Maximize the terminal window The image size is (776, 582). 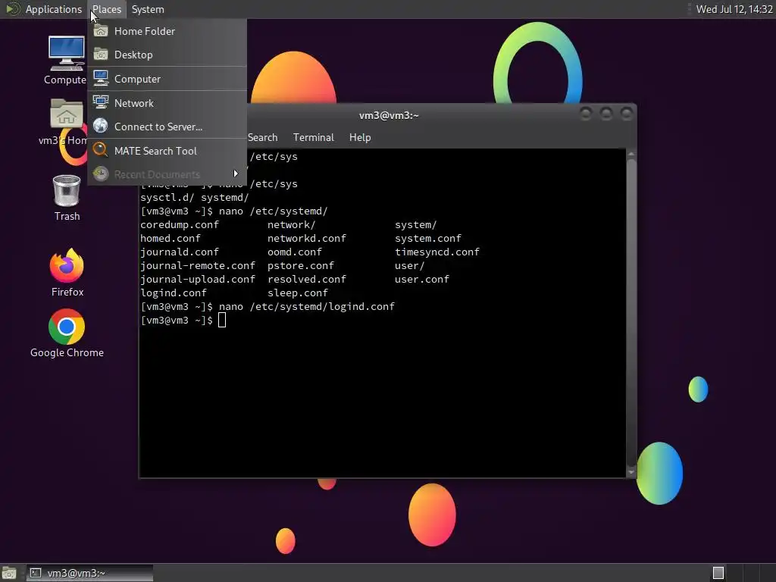605,114
